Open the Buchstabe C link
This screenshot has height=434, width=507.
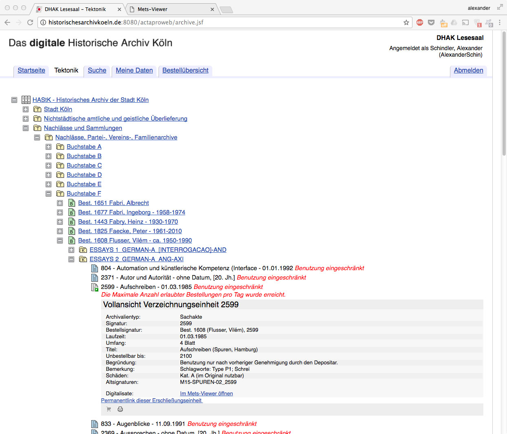[x=84, y=165]
